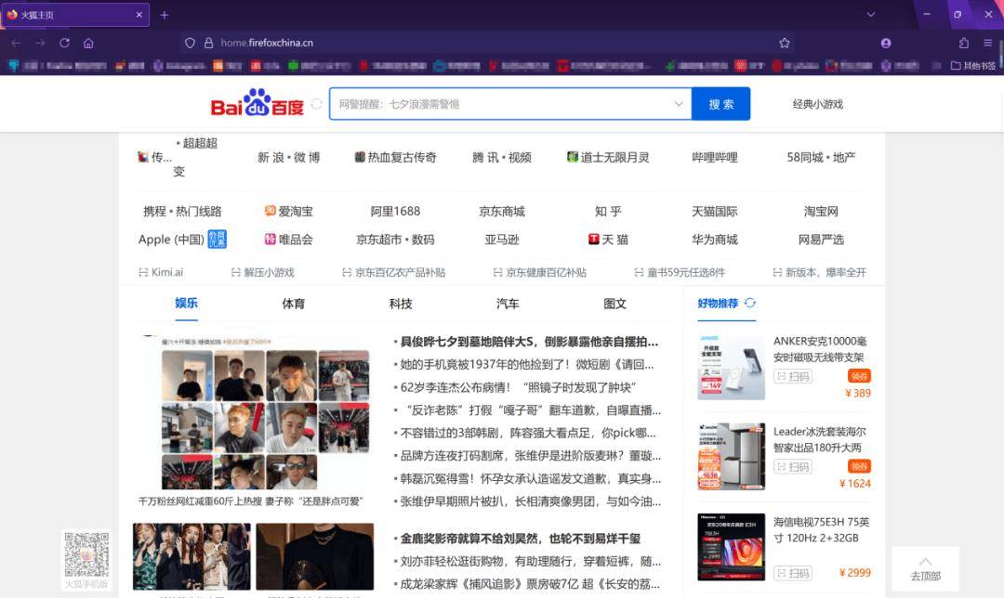1004x598 pixels.
Task: Open the ANKER wireless charger product thumbnail
Action: 731,367
